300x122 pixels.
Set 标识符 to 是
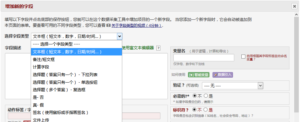coord(206,109)
